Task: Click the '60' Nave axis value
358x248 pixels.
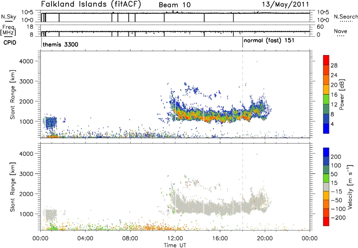Action: 320,27
